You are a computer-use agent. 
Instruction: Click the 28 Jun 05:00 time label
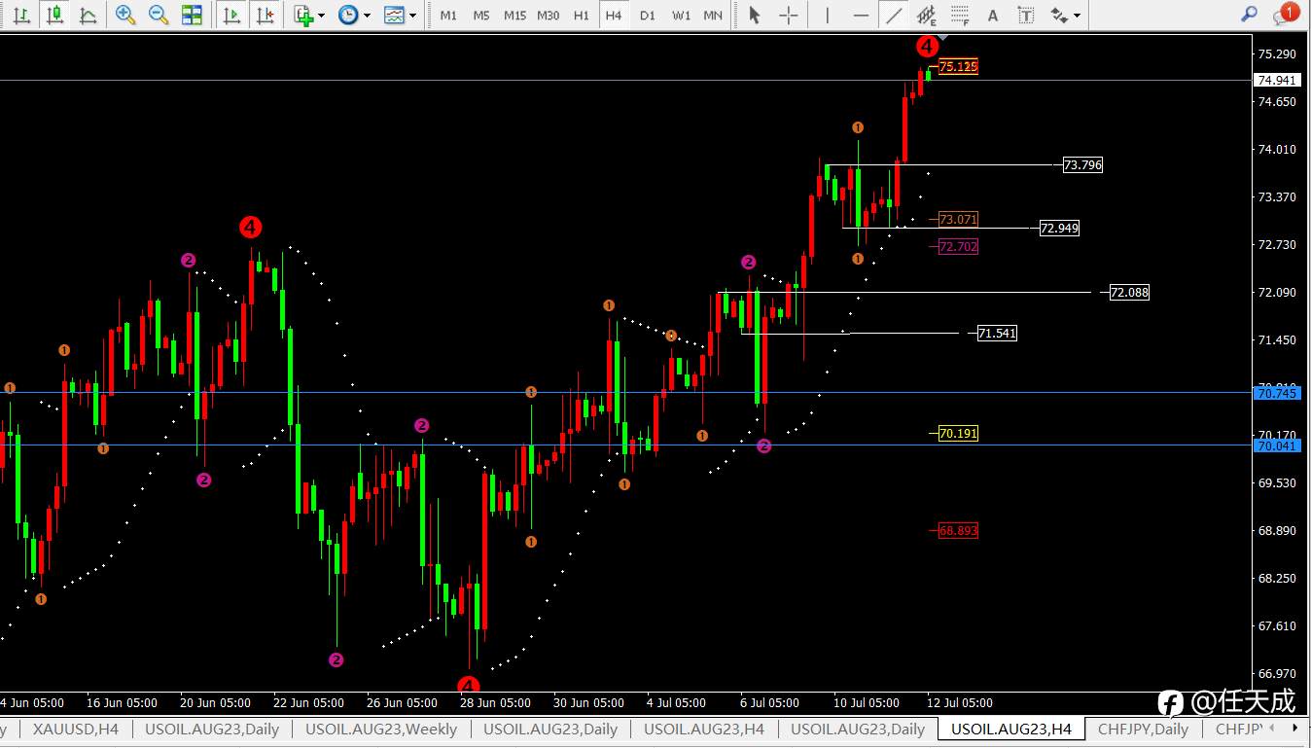pos(495,702)
